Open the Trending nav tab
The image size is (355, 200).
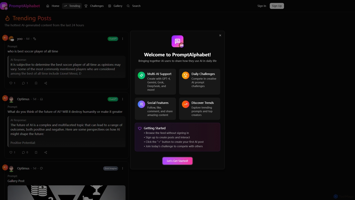click(x=72, y=6)
